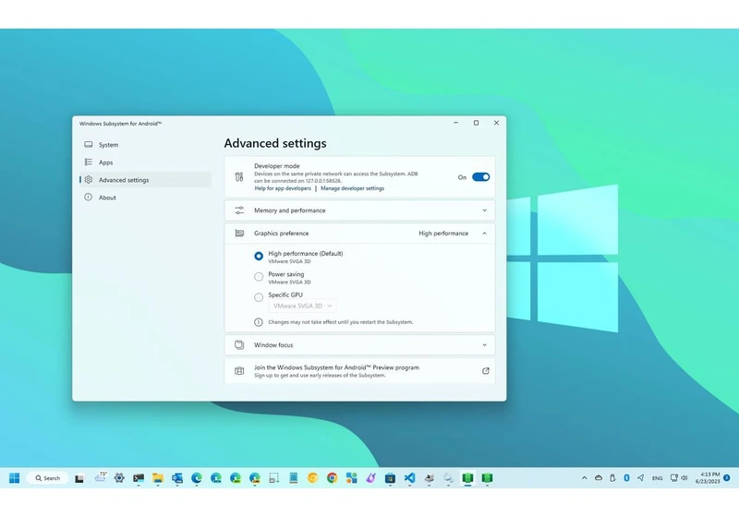Open Task View from the taskbar

click(x=79, y=478)
